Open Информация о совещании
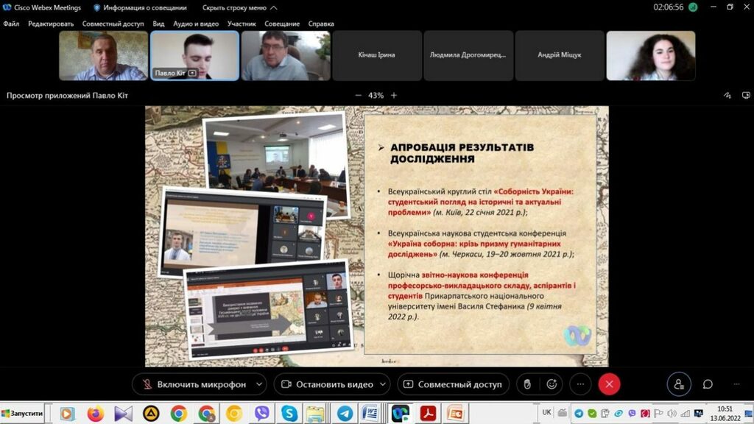This screenshot has height=424, width=754. click(138, 7)
